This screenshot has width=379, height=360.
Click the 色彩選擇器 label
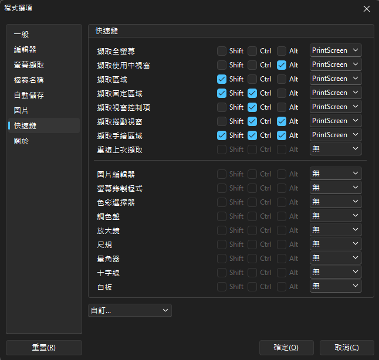tap(116, 202)
